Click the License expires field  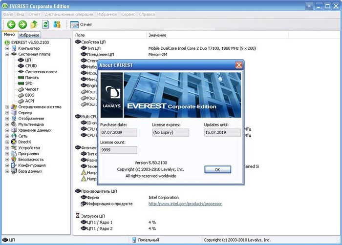click(x=171, y=133)
